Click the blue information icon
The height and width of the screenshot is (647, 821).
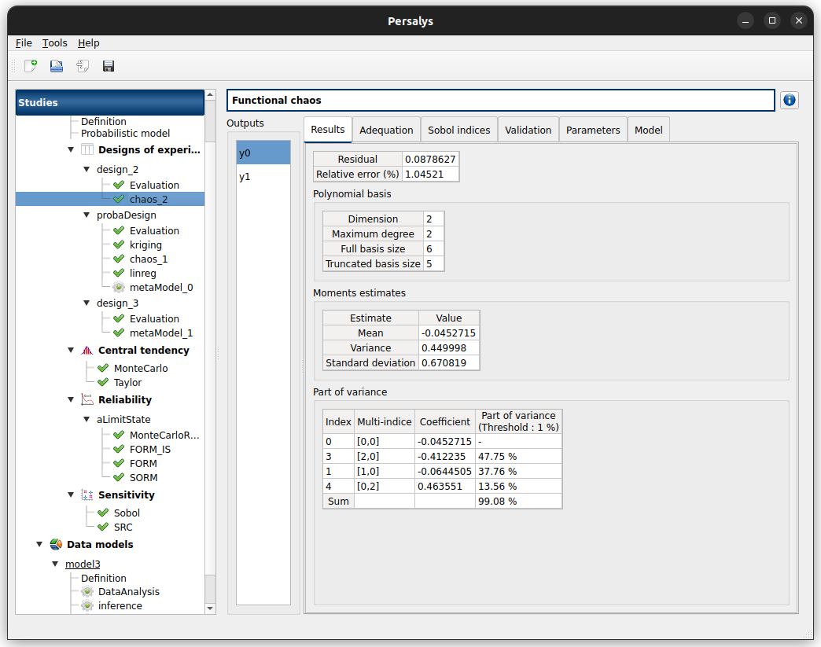click(790, 100)
